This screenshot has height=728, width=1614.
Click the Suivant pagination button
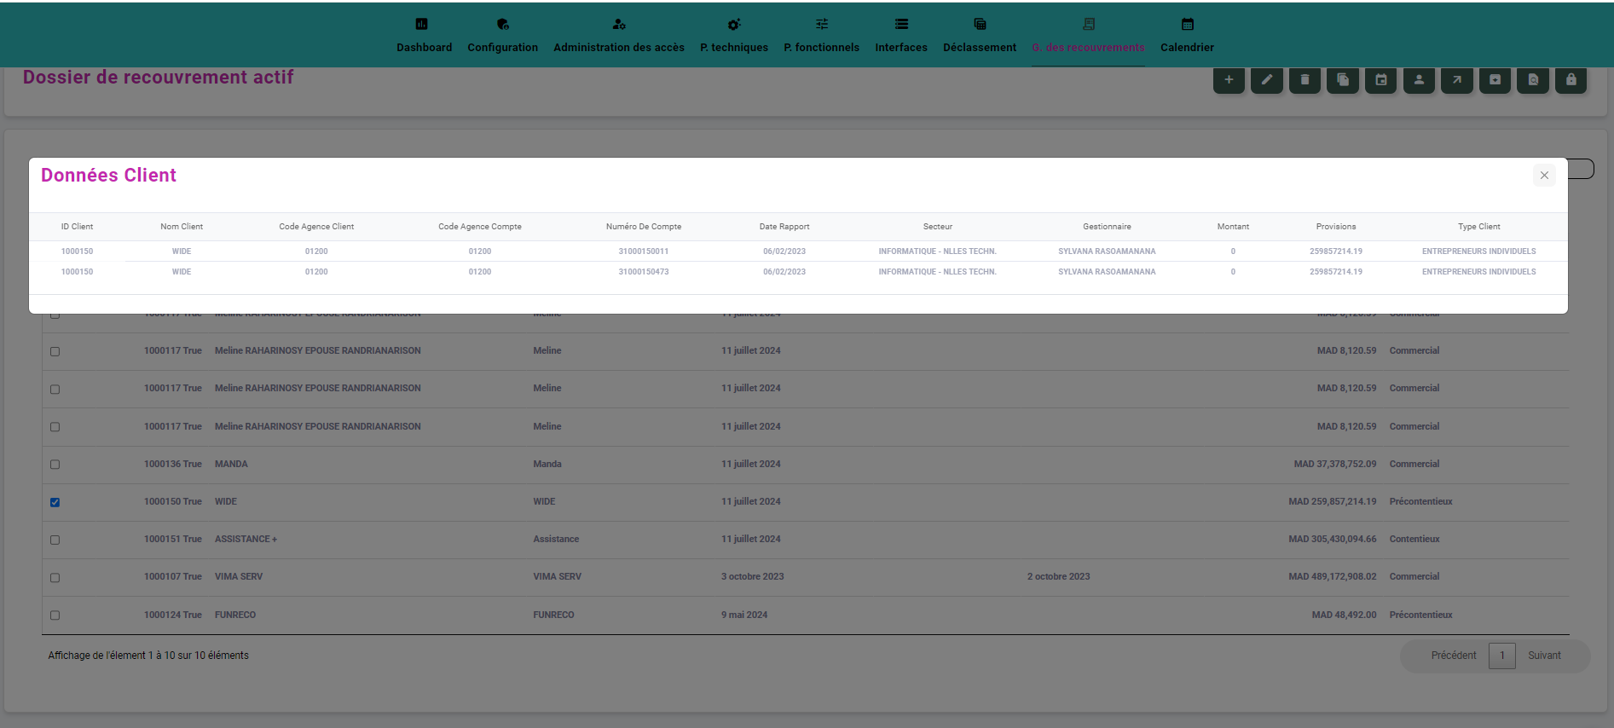pyautogui.click(x=1544, y=656)
